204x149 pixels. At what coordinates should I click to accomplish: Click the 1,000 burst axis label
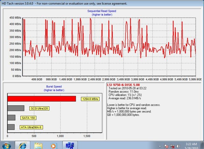coord(60,136)
